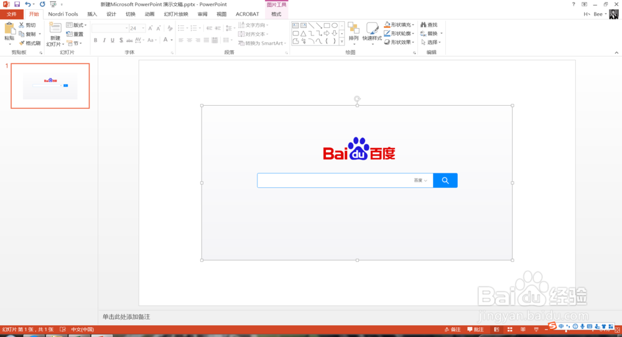The height and width of the screenshot is (337, 622).
Task: Toggle left text alignment
Action: click(181, 40)
